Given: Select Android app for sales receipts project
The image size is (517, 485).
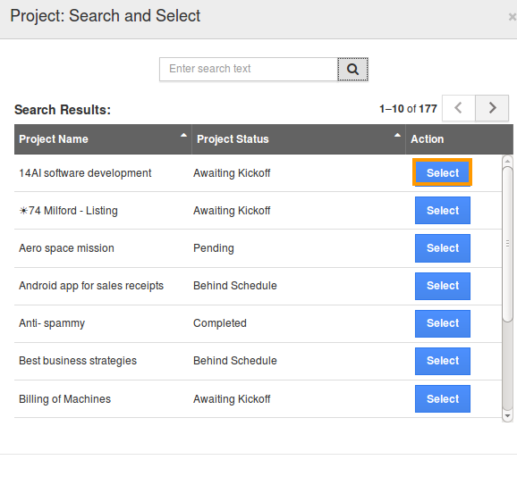Looking at the screenshot, I should pos(443,286).
